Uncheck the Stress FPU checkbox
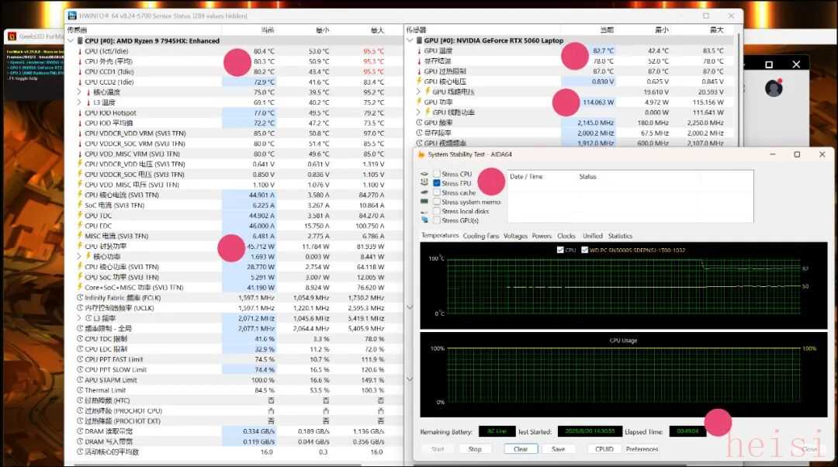Screen dimensions: 838x467 pos(437,183)
